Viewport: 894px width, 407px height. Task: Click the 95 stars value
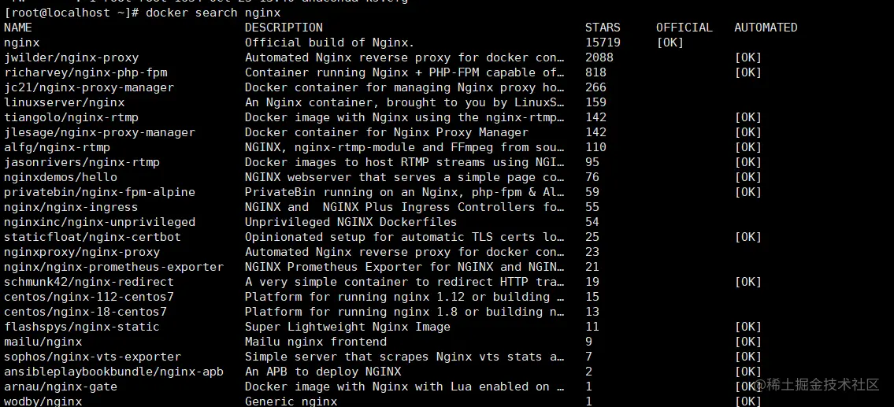tap(592, 162)
